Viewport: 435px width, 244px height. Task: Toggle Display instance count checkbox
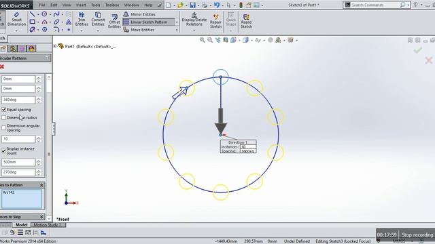[3, 150]
